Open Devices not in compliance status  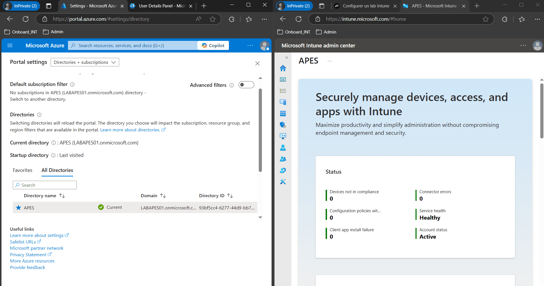pos(353,195)
